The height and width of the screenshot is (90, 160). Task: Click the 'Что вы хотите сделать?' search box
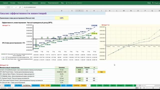(74, 3)
